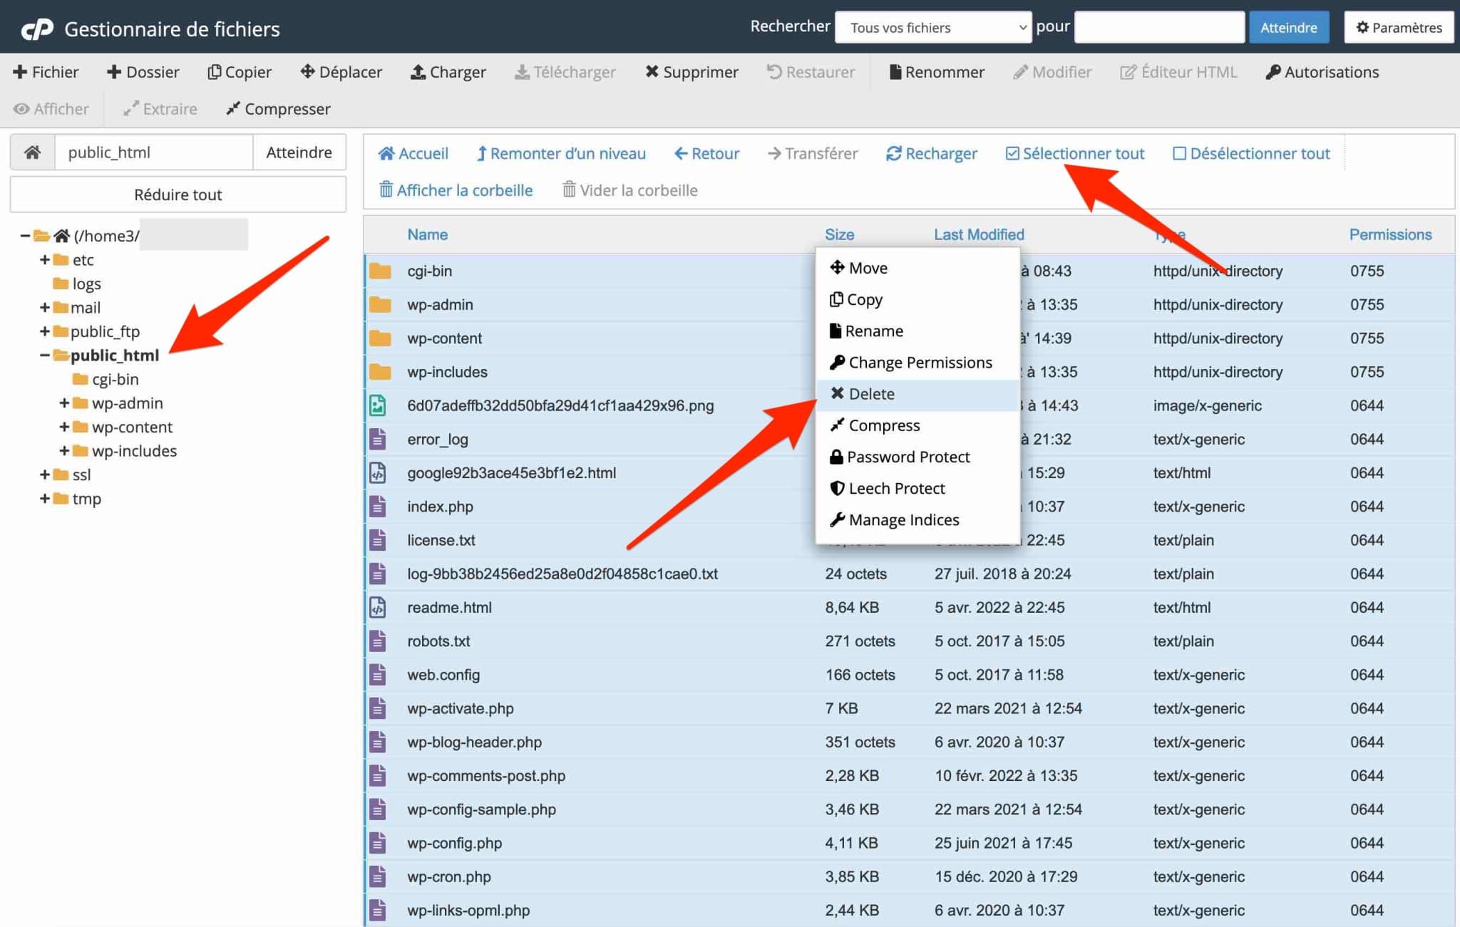Click the Réduire tout button
Image resolution: width=1460 pixels, height=927 pixels.
pyautogui.click(x=178, y=195)
